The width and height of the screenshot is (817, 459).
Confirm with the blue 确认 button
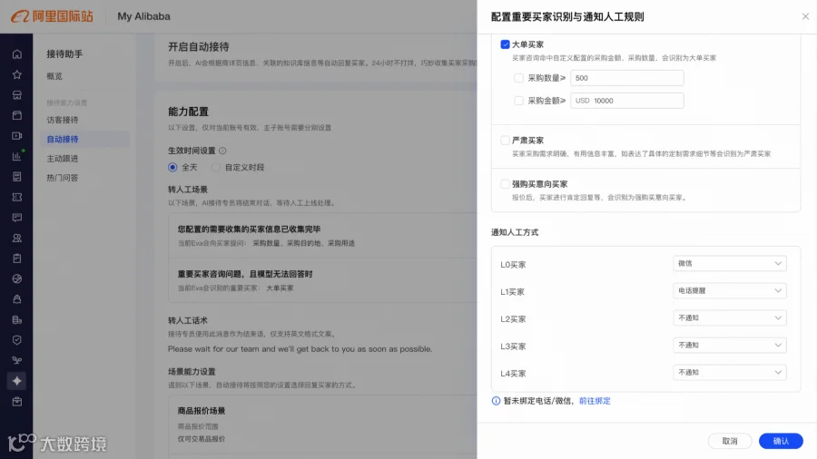(781, 441)
